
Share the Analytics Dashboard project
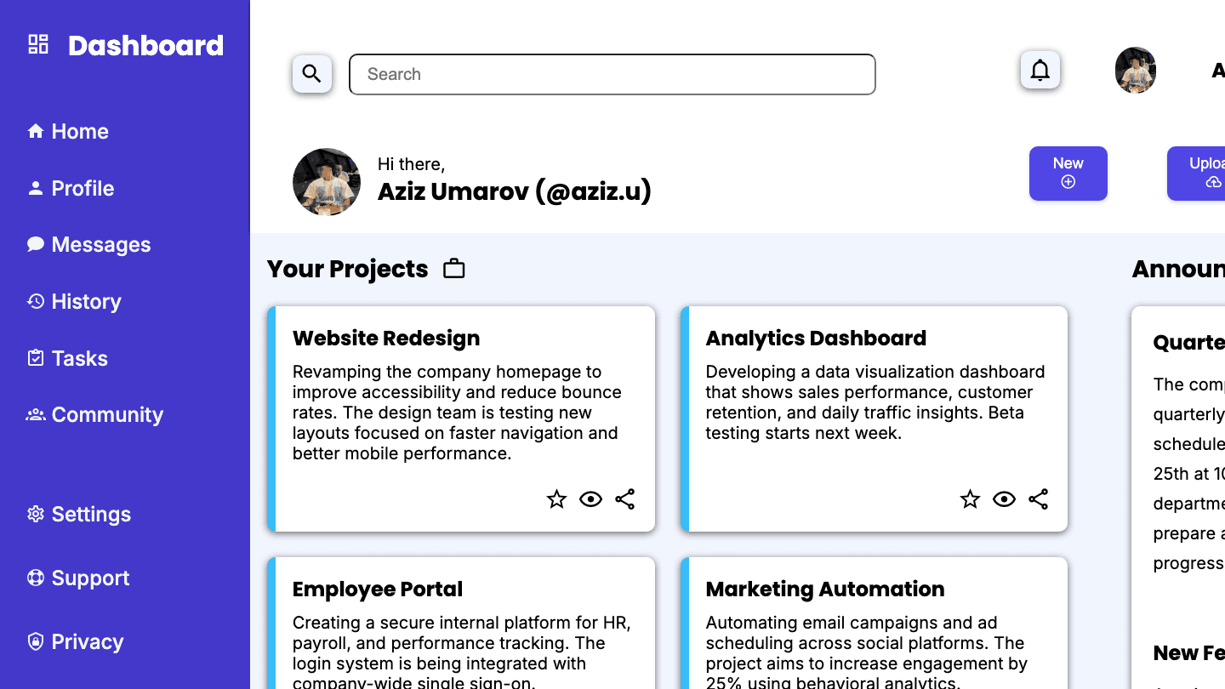[1039, 499]
